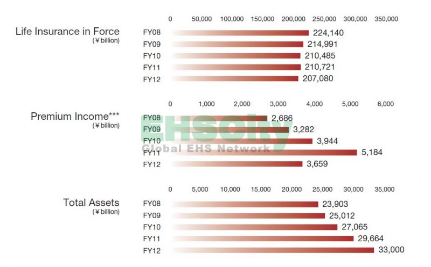Select the FY12 Life Insurance bar
Screen dimensions: 431x267
(234, 78)
